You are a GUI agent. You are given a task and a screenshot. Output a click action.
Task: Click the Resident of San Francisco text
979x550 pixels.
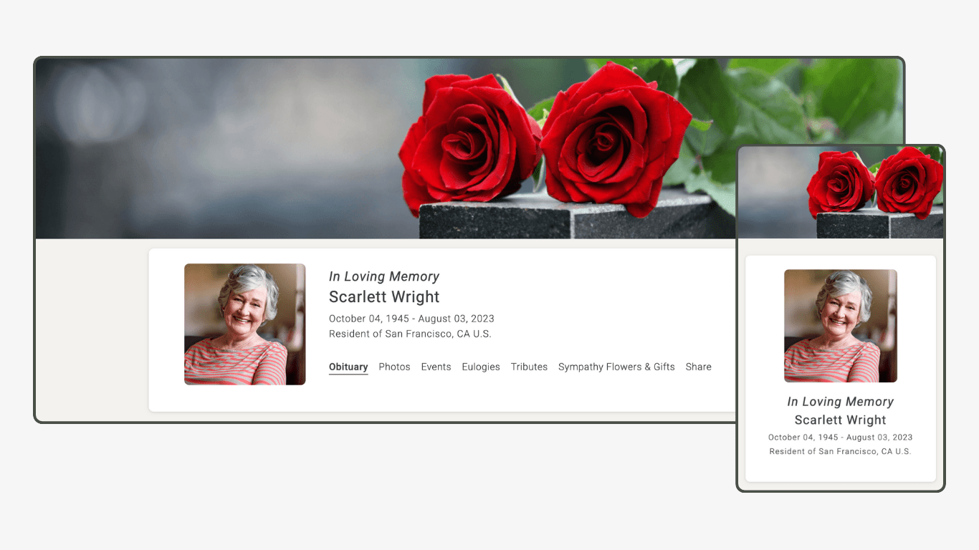pos(410,333)
